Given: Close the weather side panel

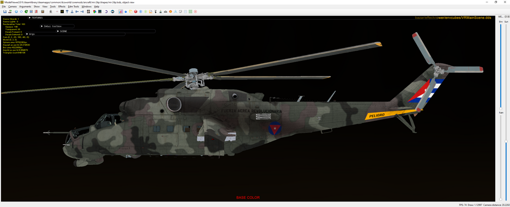Looking at the screenshot, I should 507,16.
